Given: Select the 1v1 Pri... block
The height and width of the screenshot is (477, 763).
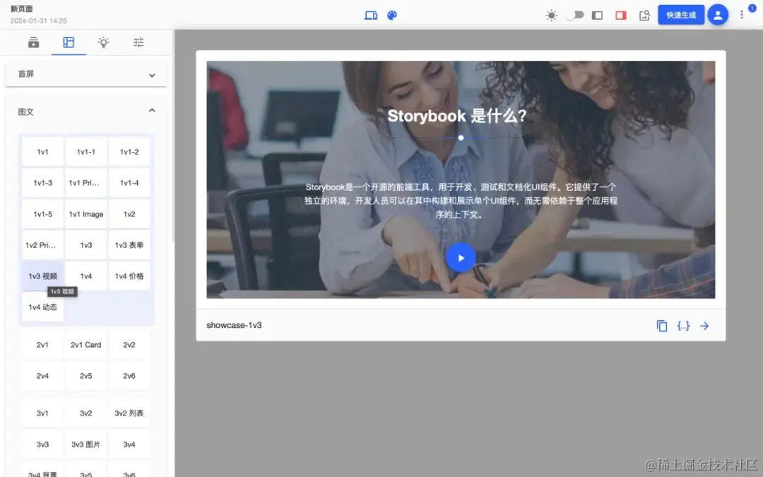Looking at the screenshot, I should pos(86,183).
